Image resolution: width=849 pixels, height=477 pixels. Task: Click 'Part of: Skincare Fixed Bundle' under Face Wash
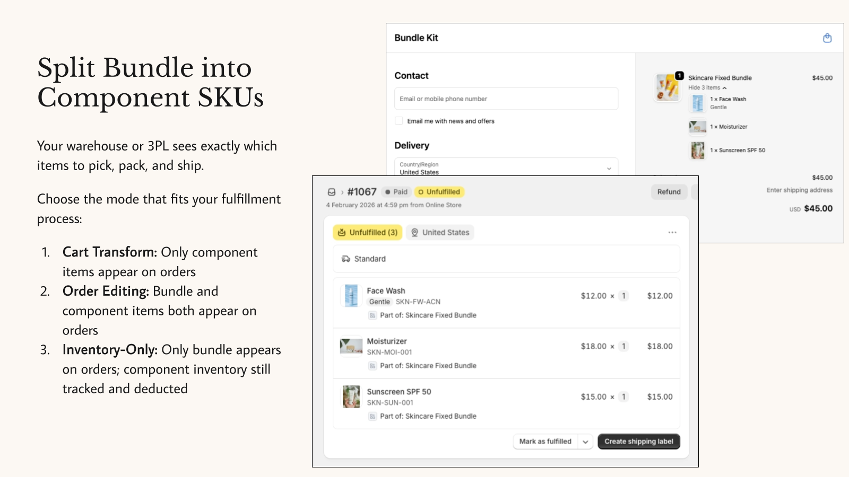click(x=428, y=315)
